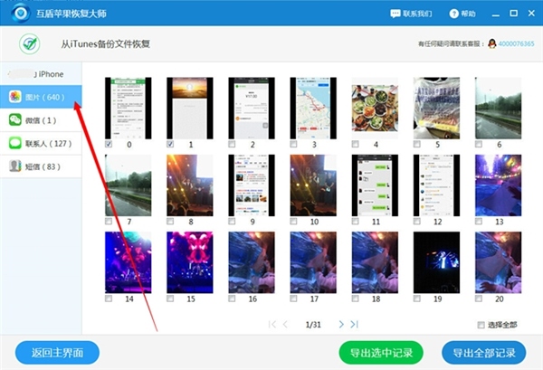Check the checkbox for photo 2
Screen dimensions: 543x370
pos(232,144)
